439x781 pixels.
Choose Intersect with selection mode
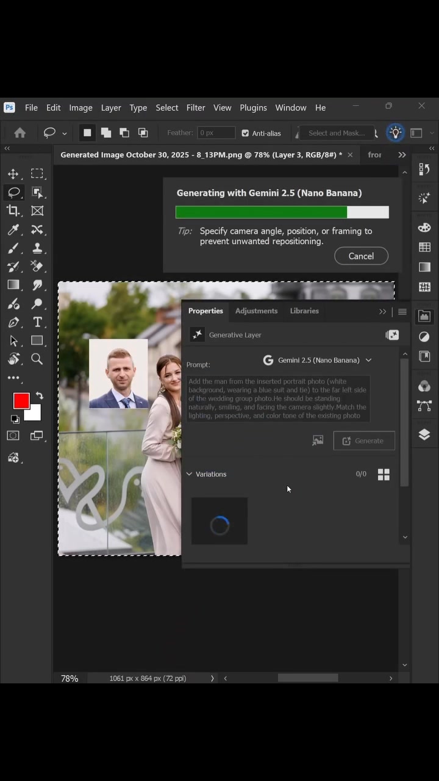pyautogui.click(x=143, y=132)
